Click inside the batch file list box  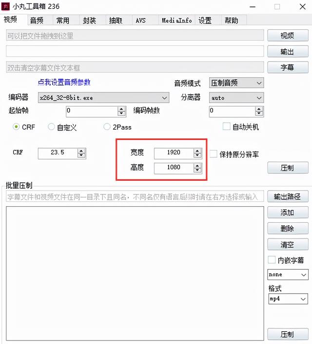coord(135,273)
